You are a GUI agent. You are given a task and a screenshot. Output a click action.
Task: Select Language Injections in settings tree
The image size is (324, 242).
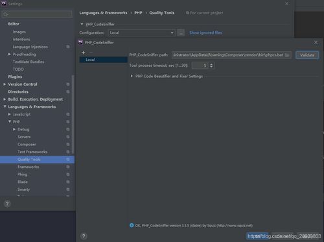[x=30, y=47]
